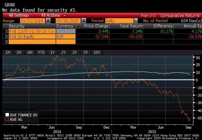Click the empty security field in row 3
This screenshot has width=202, height=140.
click(x=32, y=42)
